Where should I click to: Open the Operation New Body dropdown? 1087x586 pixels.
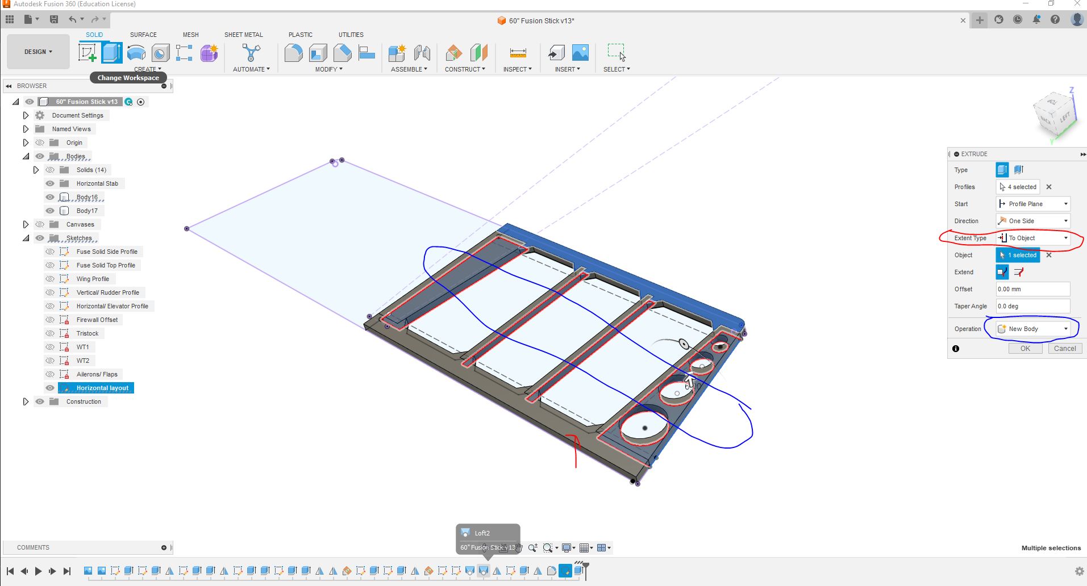1033,329
